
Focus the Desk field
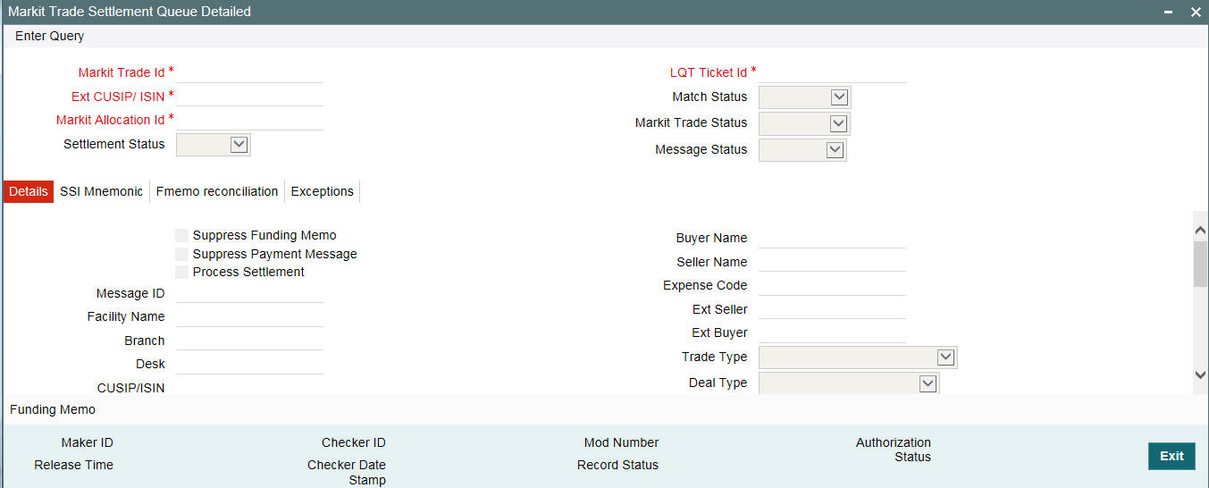pyautogui.click(x=250, y=364)
